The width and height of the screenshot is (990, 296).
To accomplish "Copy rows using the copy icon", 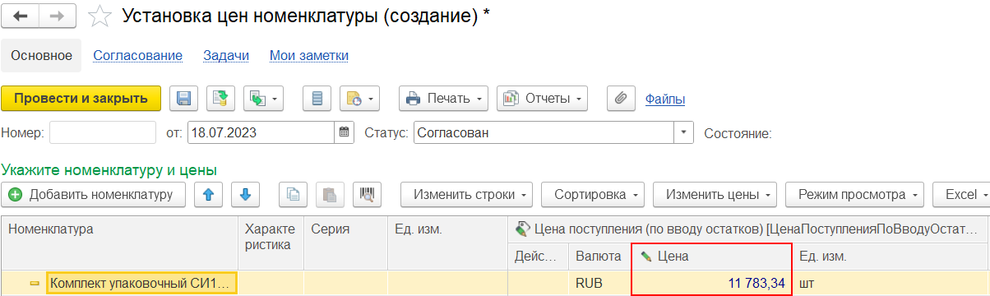I will point(293,195).
